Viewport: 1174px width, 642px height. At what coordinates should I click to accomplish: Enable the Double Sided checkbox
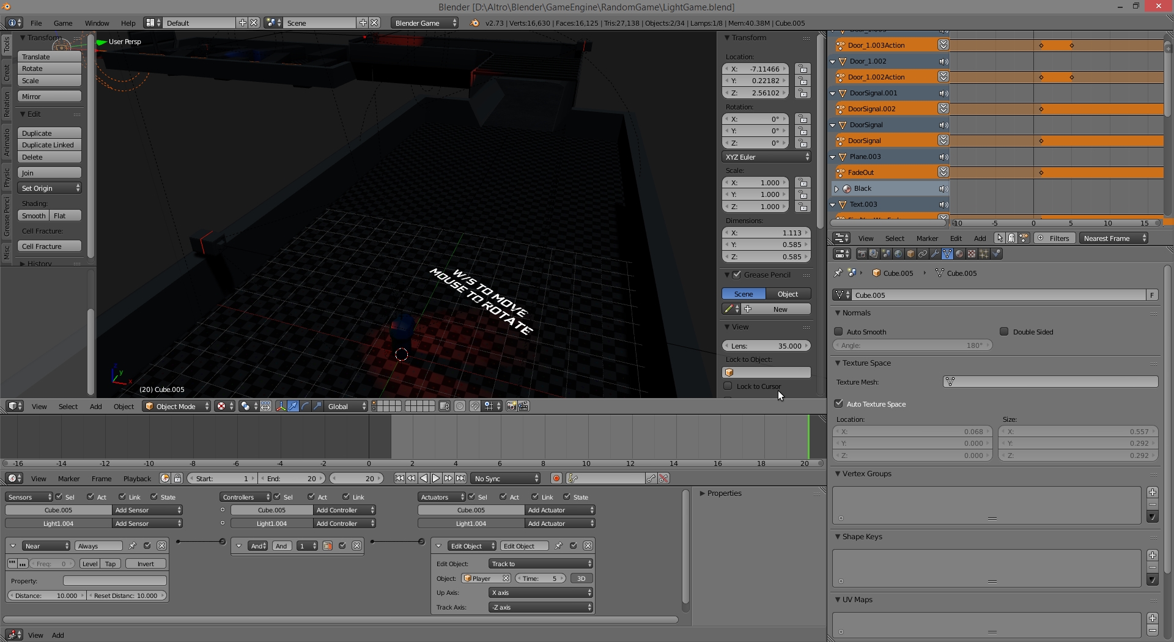[1004, 332]
